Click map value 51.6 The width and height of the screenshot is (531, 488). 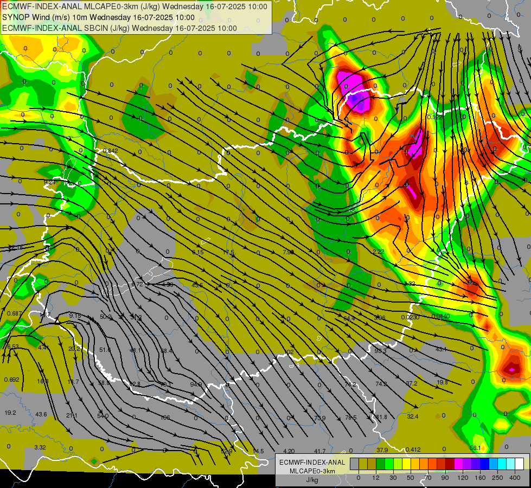click(x=105, y=350)
